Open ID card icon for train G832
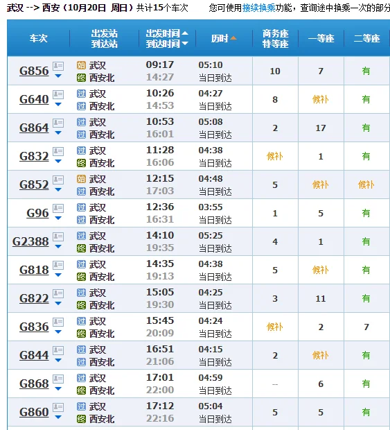Viewport: 390px width, 430px height. coord(58,151)
